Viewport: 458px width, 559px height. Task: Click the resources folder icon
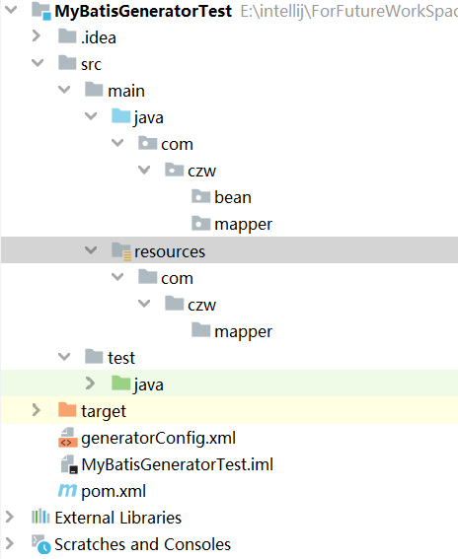pyautogui.click(x=121, y=251)
